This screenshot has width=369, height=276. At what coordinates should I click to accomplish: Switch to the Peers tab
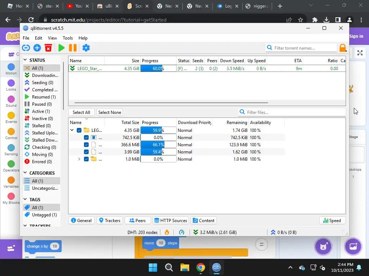[137, 221]
